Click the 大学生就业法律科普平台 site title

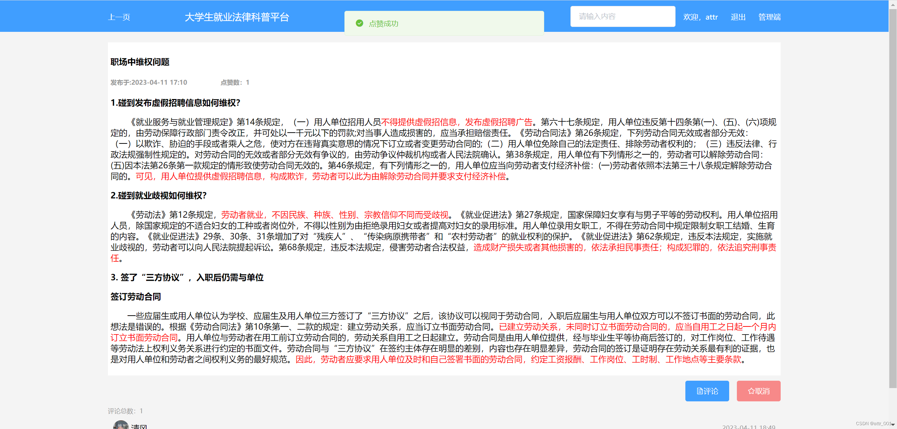point(237,17)
